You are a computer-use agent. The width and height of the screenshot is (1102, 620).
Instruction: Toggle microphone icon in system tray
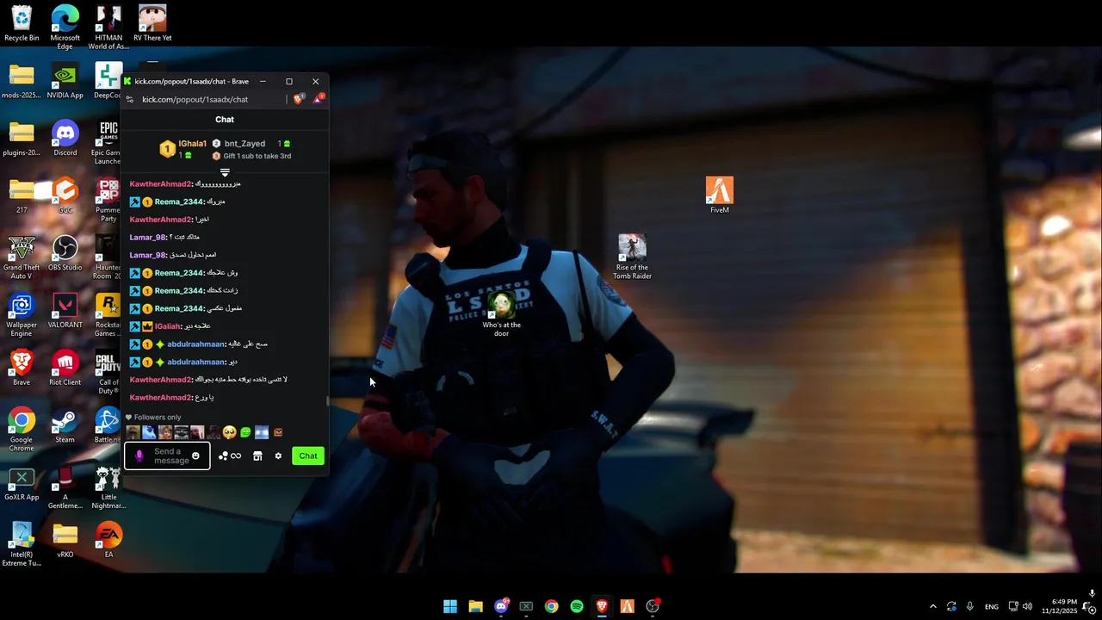point(970,606)
